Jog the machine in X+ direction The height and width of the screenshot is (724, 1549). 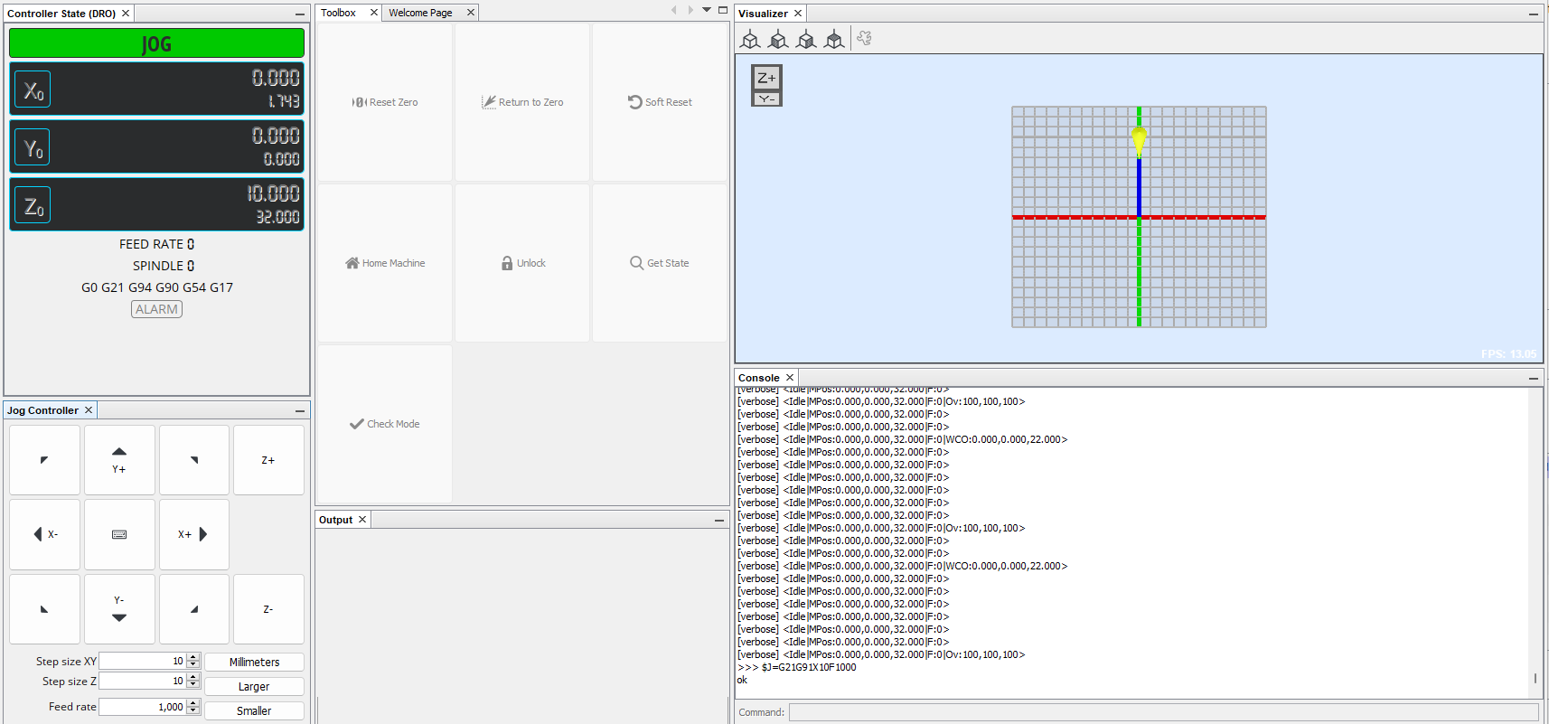point(193,534)
